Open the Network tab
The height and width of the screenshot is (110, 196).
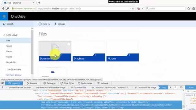[x=103, y=83]
